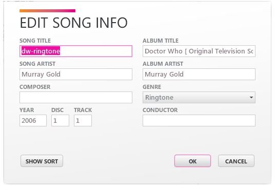Click the Song Title input field
Viewport: 275px width, 185px height.
(76, 51)
